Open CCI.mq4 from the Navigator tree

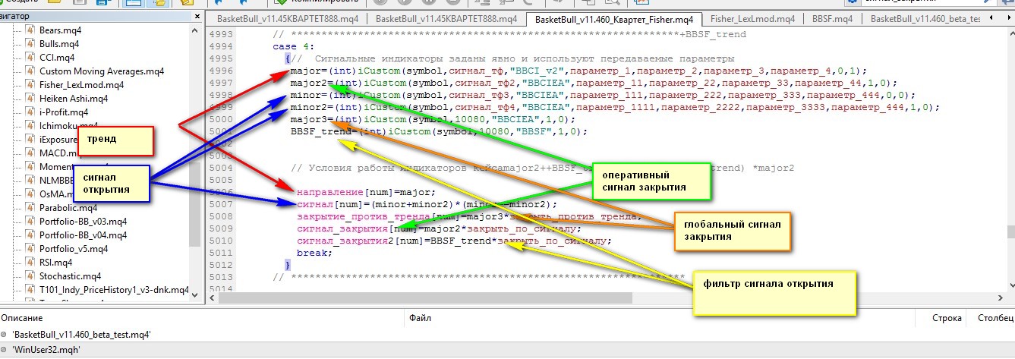click(57, 57)
